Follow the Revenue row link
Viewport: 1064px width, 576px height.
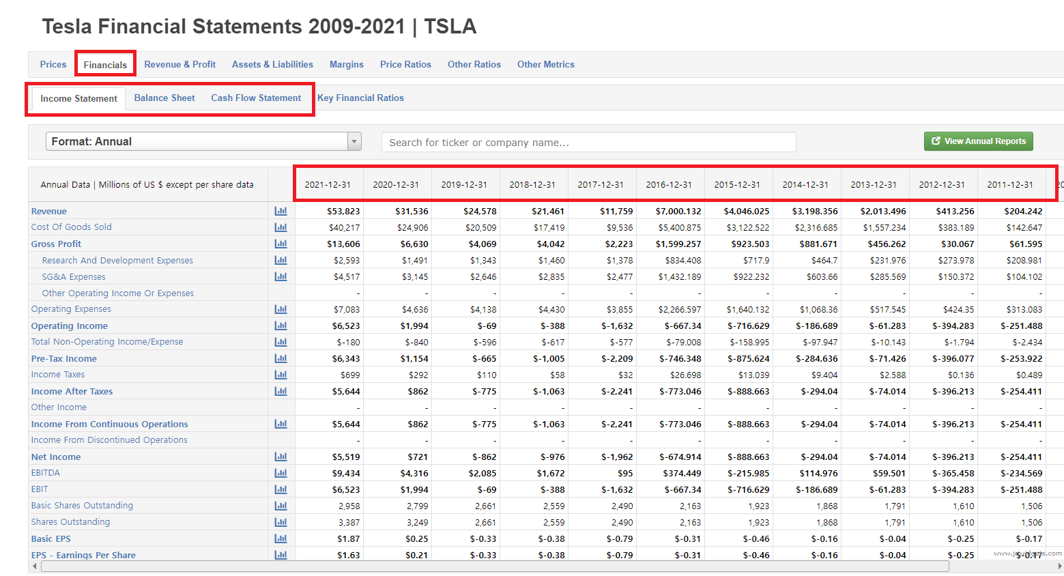pyautogui.click(x=49, y=211)
